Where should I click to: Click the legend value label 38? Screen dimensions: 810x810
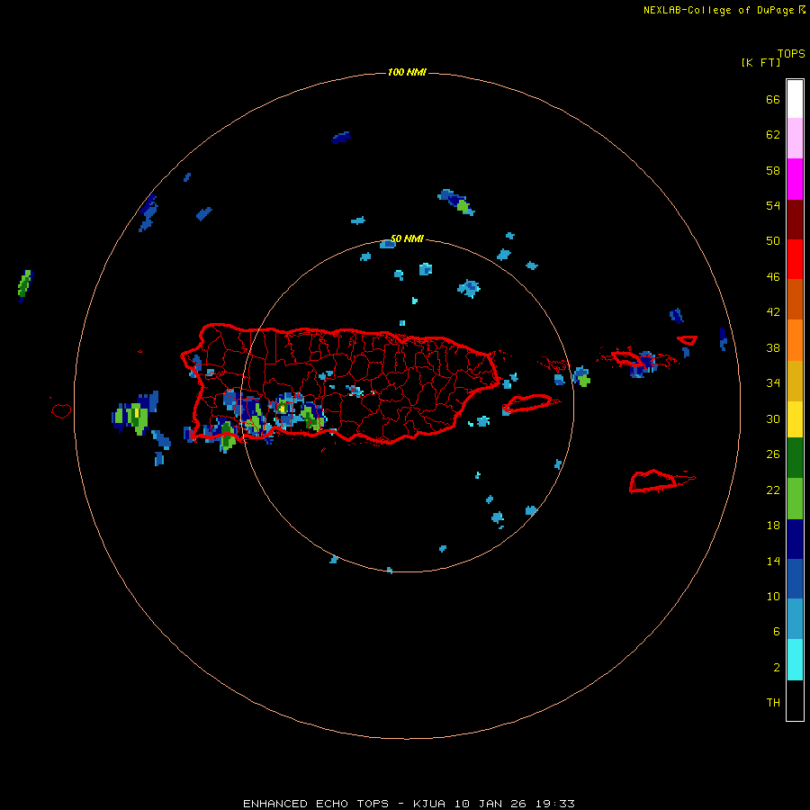pyautogui.click(x=773, y=347)
